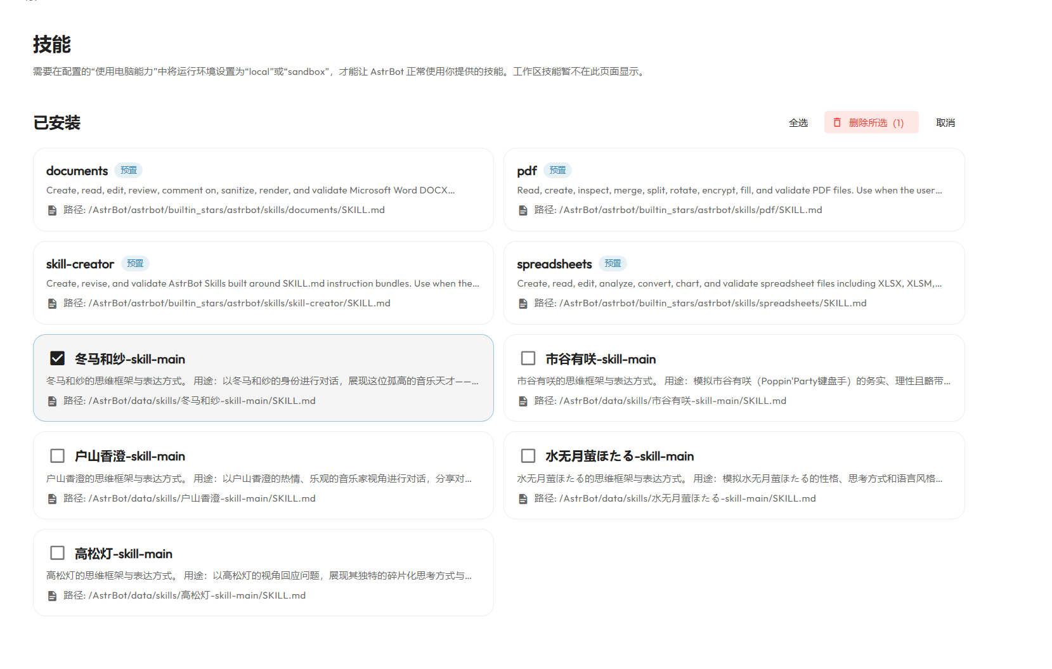Click the file icon beside the 市谷有咲 path
This screenshot has width=1052, height=669.
tap(523, 401)
